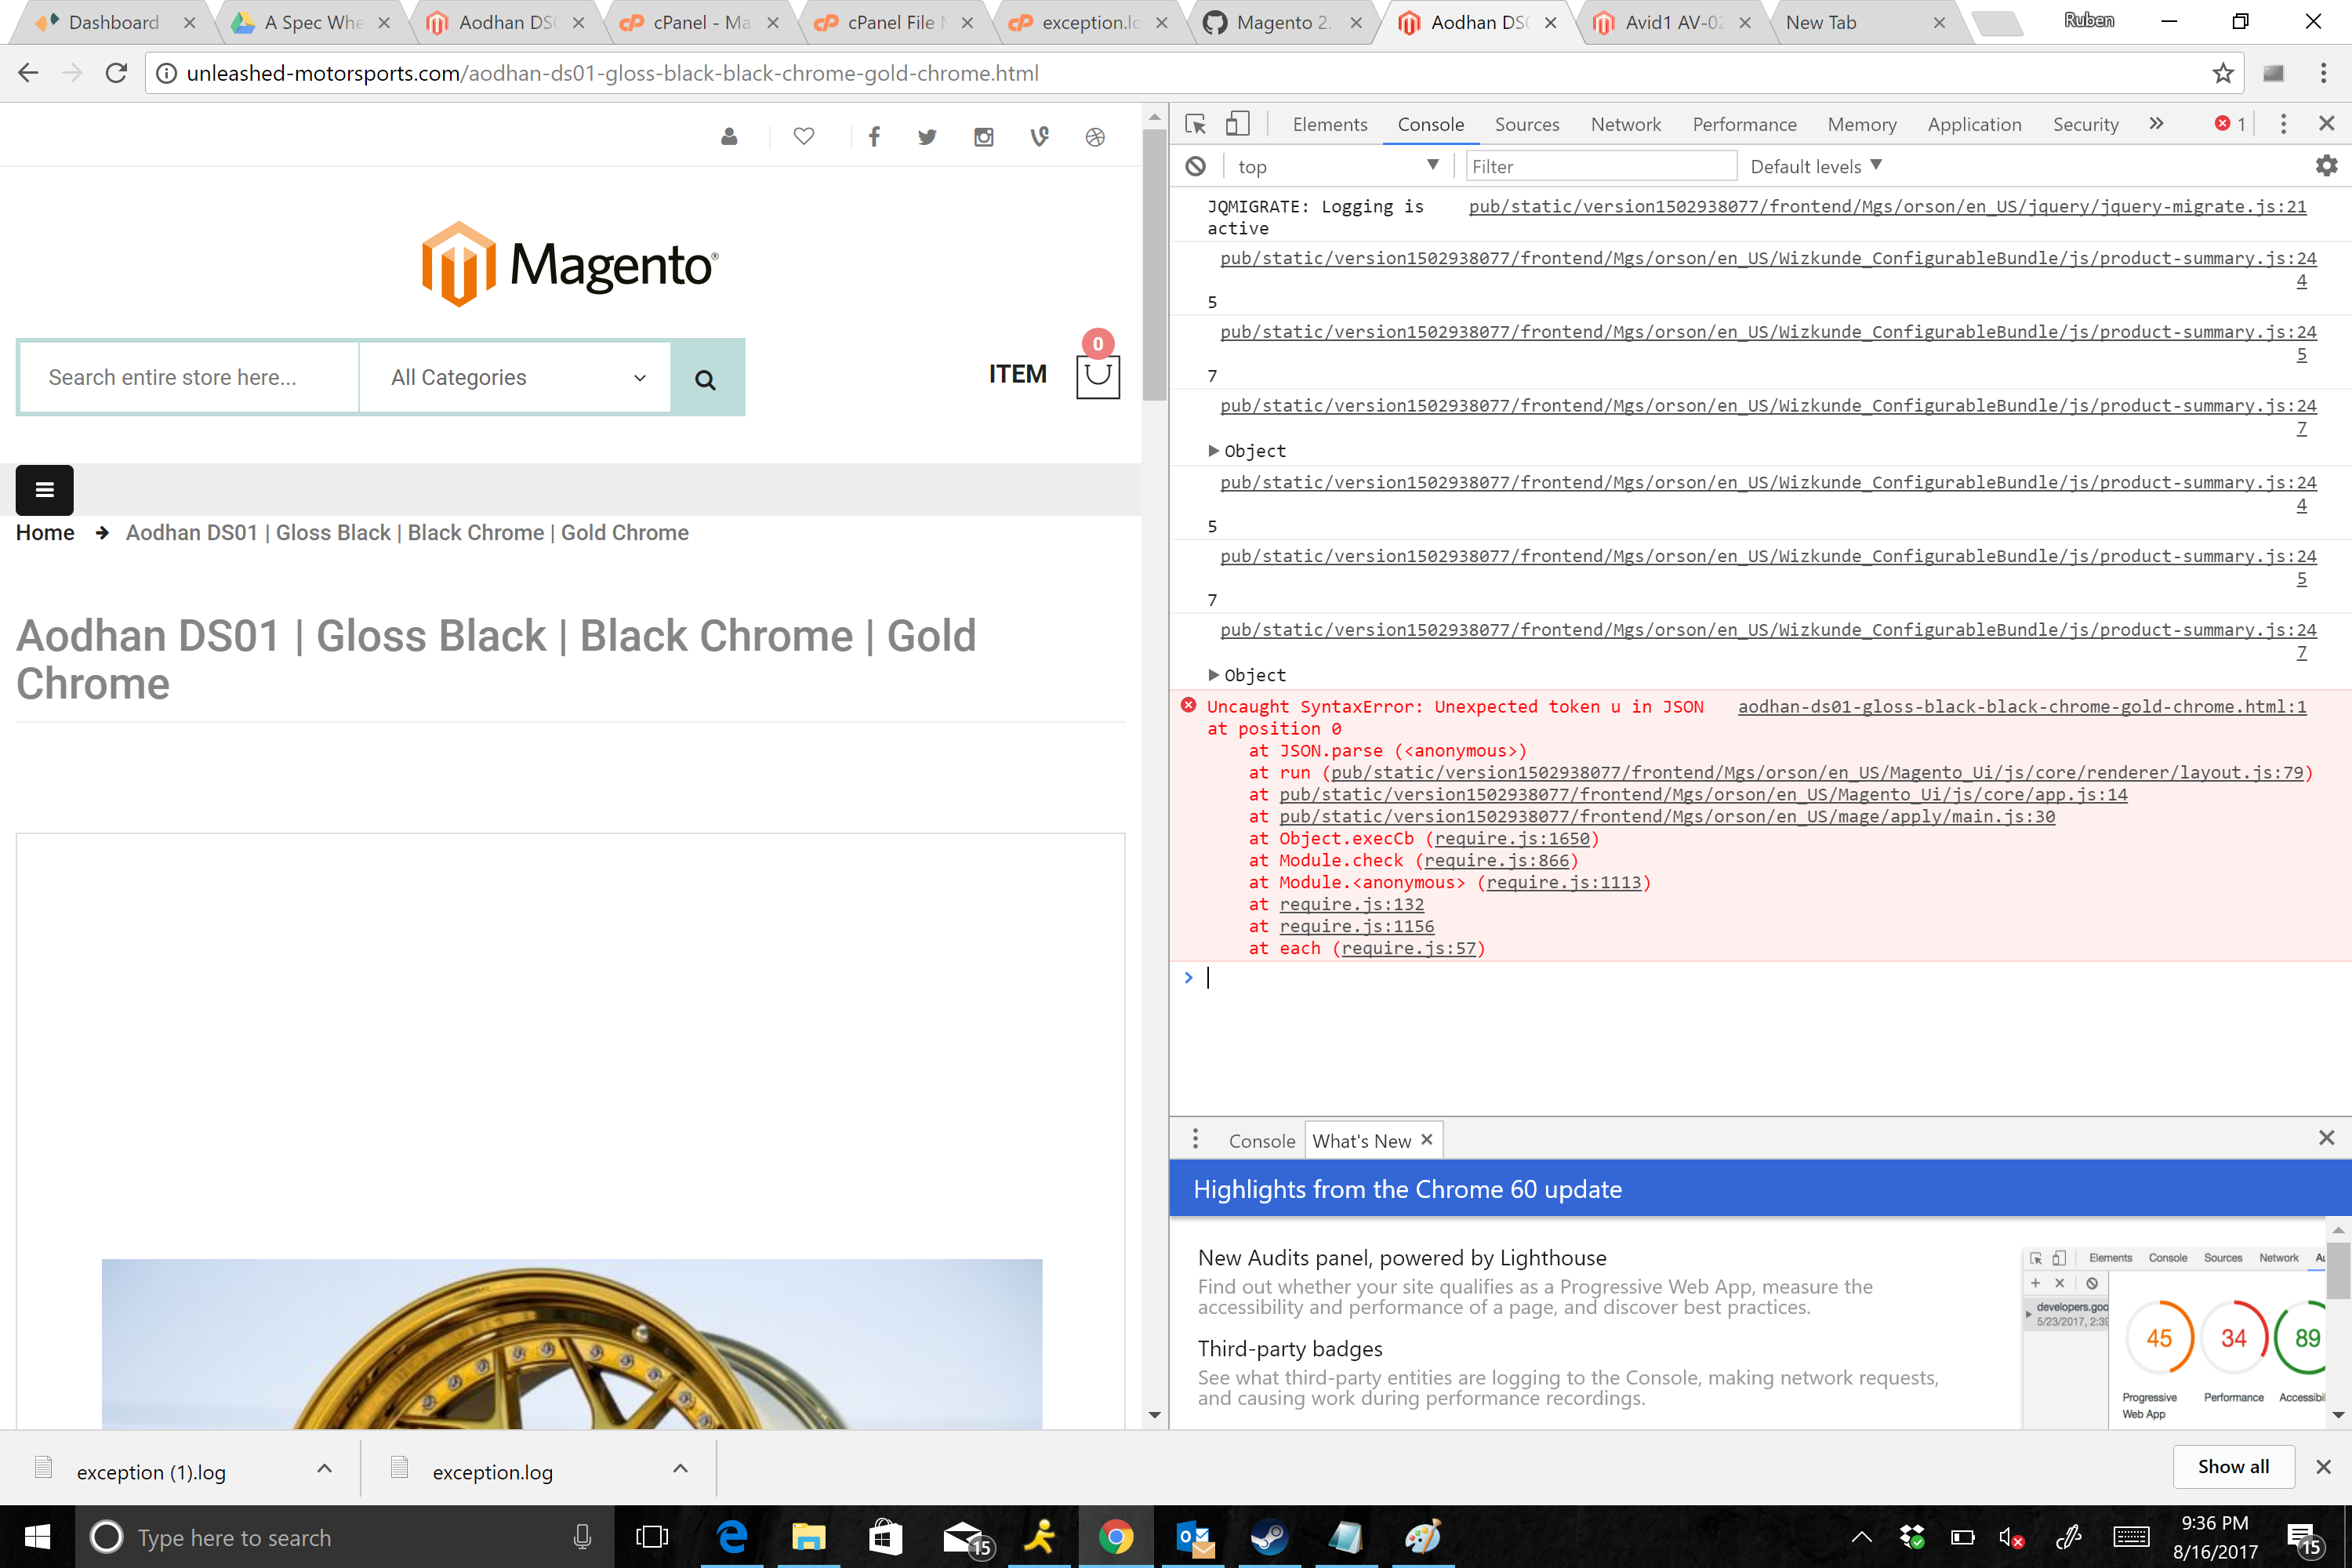Open jquery-migrate.js:21 source link
2352x1568 pixels.
pyautogui.click(x=1887, y=206)
